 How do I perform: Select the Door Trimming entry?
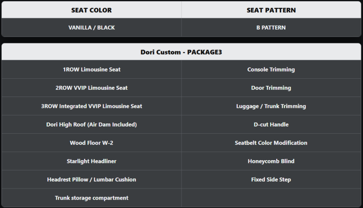(x=271, y=88)
